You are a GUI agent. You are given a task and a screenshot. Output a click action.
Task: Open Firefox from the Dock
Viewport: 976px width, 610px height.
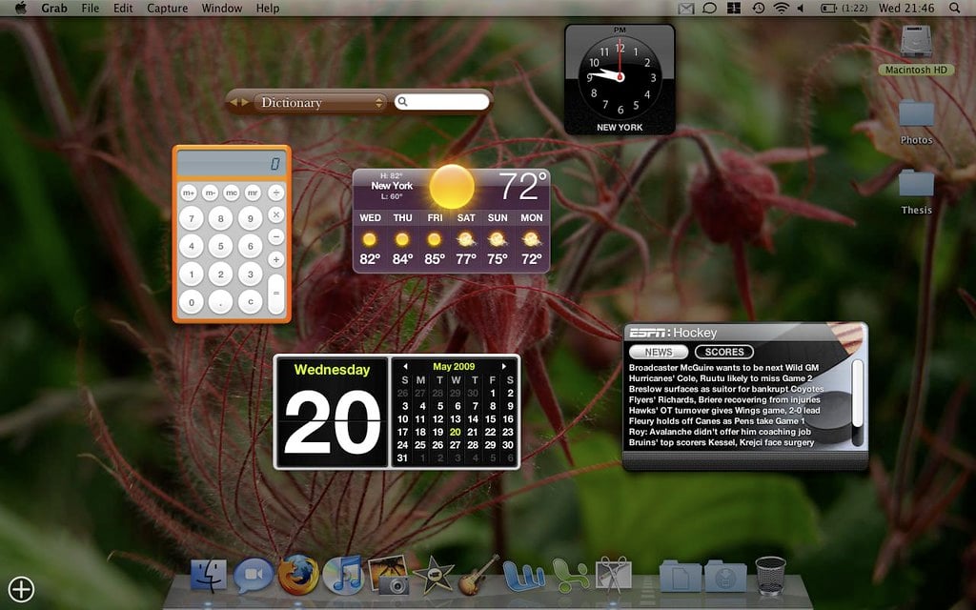point(298,575)
